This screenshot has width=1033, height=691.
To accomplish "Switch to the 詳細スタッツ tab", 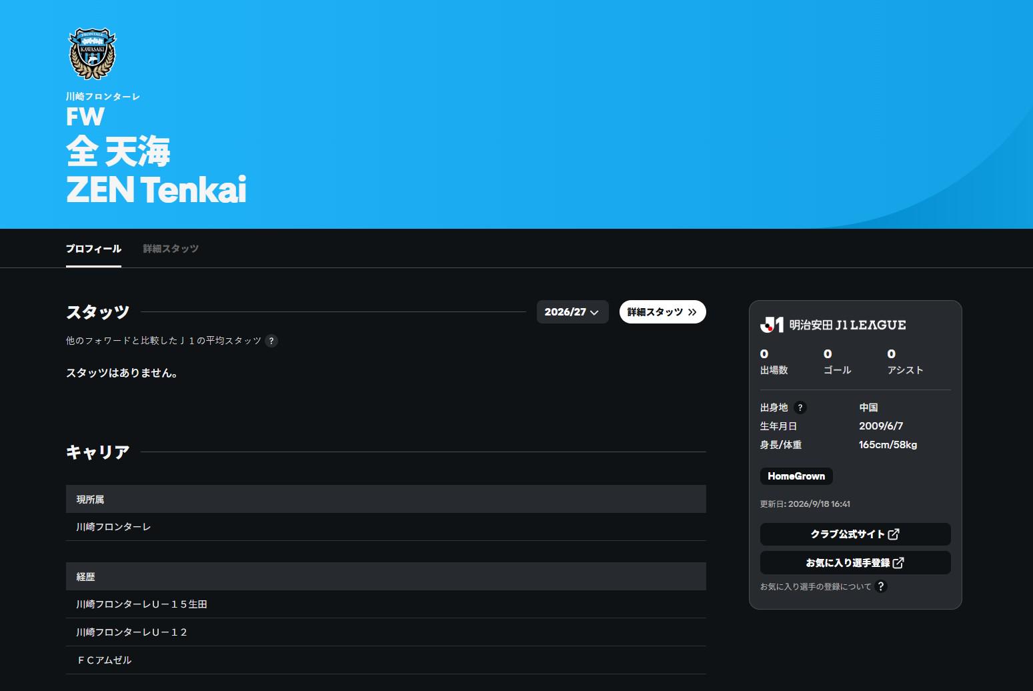I will [171, 249].
